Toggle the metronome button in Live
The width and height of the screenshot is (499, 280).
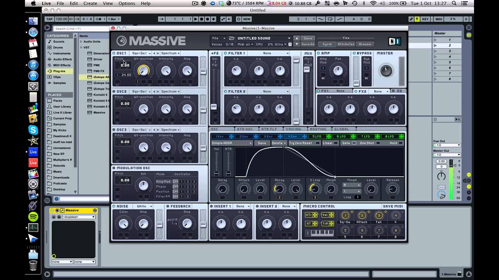pos(99,19)
